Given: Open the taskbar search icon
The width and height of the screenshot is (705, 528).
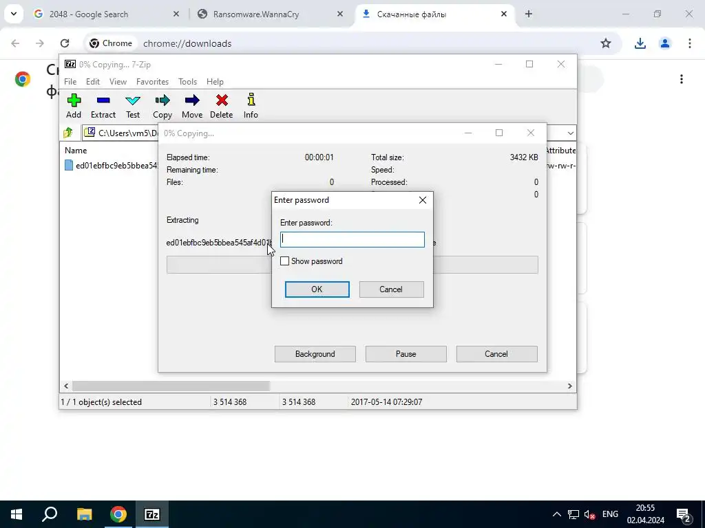Looking at the screenshot, I should (x=50, y=514).
